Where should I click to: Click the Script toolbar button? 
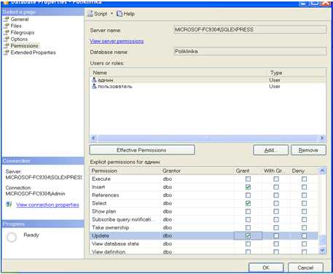coord(98,14)
